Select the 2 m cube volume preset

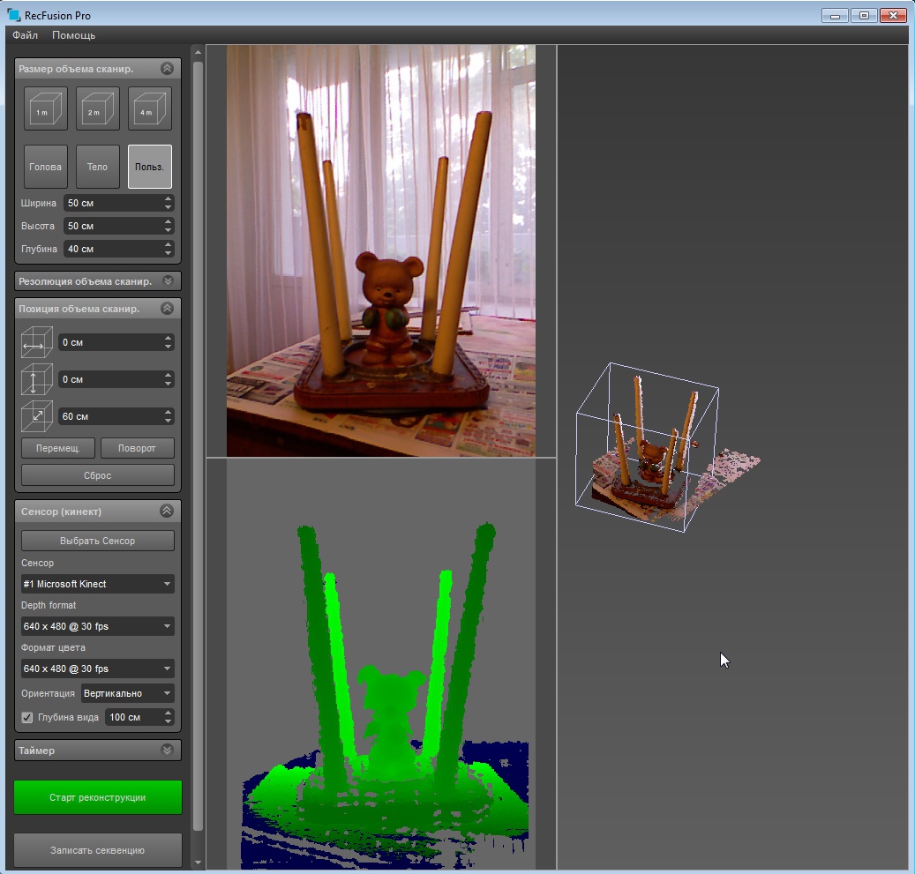coord(97,109)
